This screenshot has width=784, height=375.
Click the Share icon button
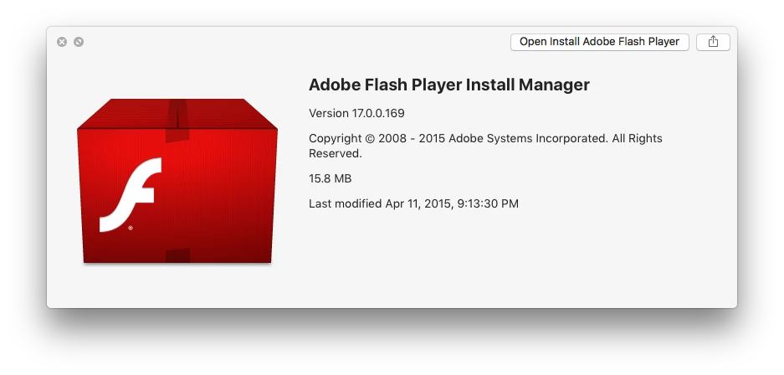click(713, 42)
